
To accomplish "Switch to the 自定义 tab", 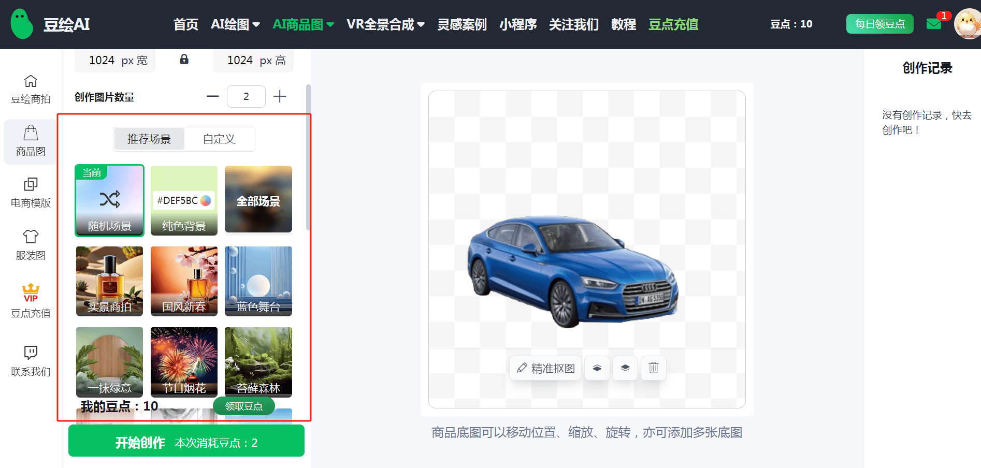I will pos(219,139).
